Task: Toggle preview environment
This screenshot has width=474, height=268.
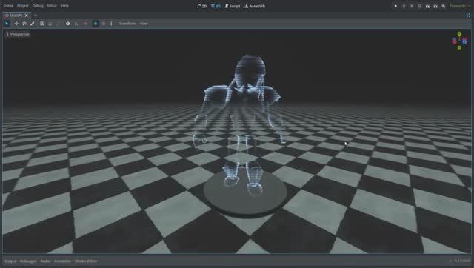Action: 104,24
